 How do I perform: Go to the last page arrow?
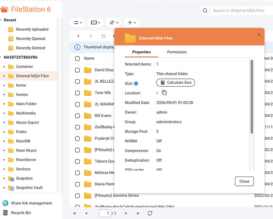point(138,213)
